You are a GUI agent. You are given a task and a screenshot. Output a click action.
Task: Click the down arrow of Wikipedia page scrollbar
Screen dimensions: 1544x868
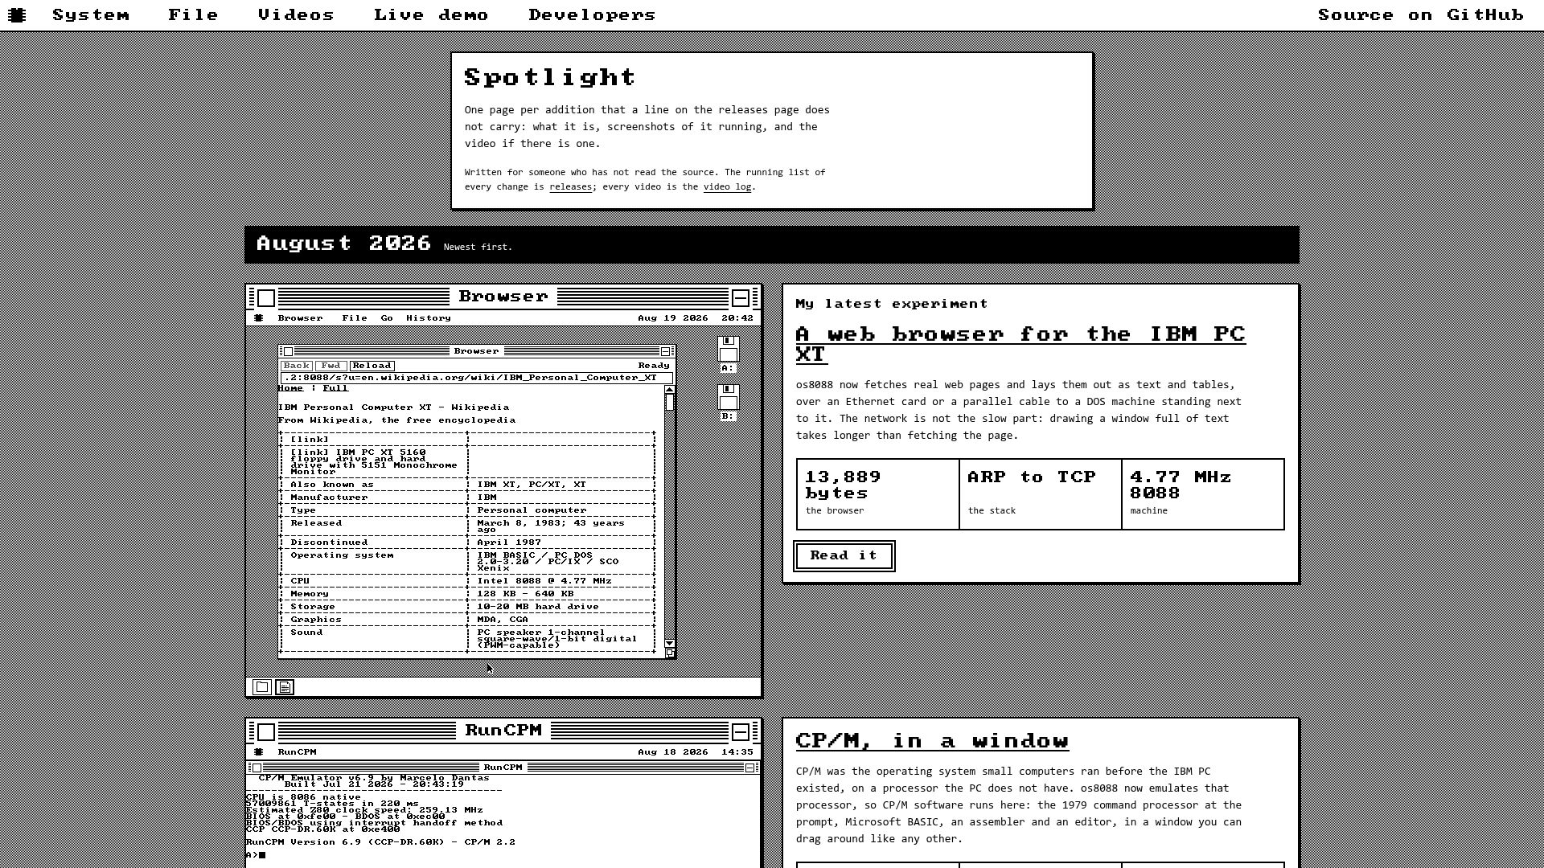click(670, 644)
